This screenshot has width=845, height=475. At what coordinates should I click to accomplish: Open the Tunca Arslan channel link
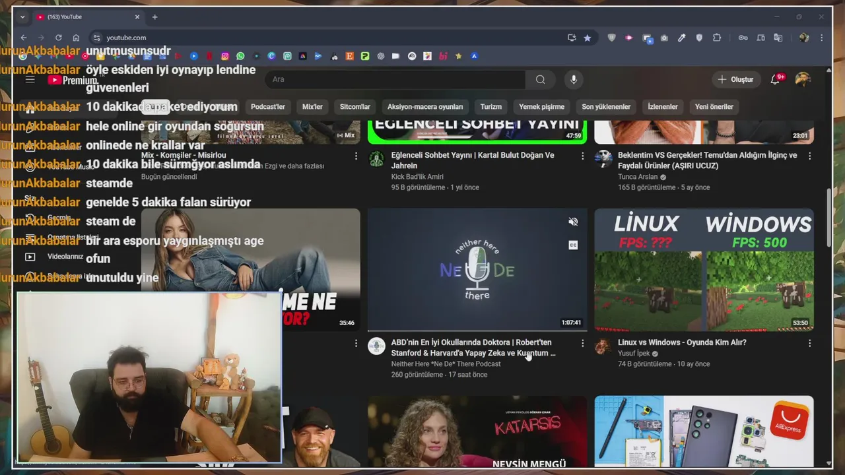point(638,177)
